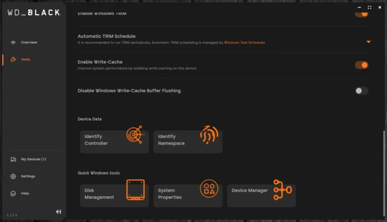The height and width of the screenshot is (222, 387).
Task: Expand the Automatic TRIM Schedule section
Action: click(x=368, y=42)
